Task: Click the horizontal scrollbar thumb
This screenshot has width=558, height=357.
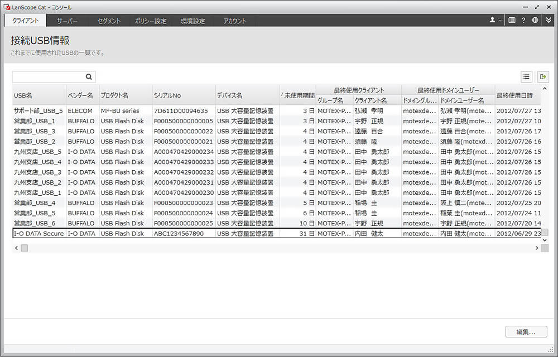Action: [x=24, y=248]
